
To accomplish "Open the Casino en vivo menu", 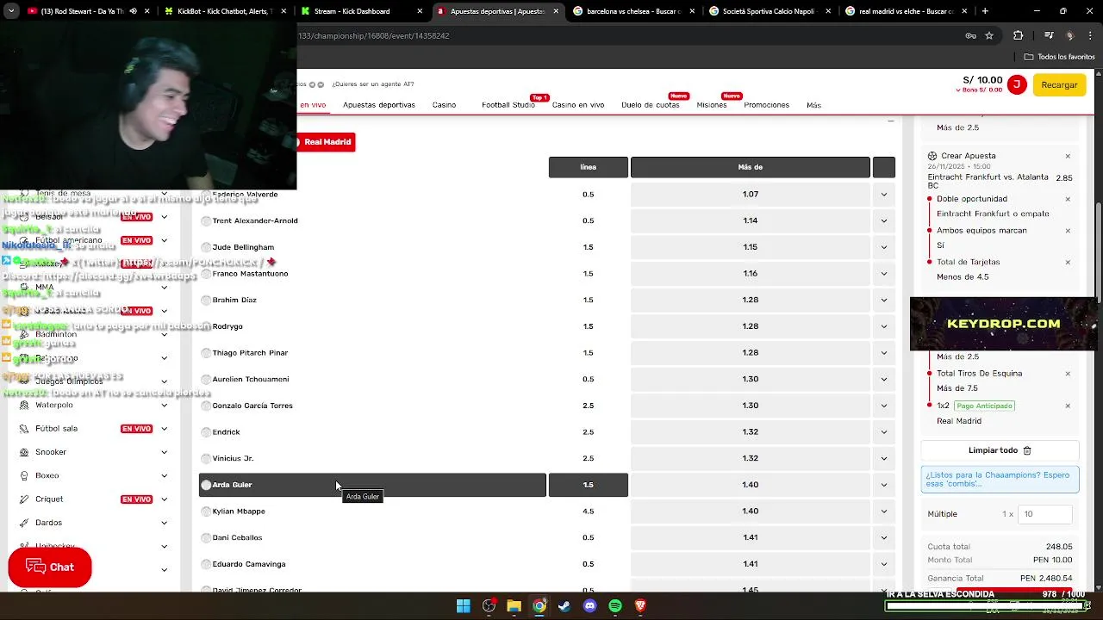I will tap(578, 105).
